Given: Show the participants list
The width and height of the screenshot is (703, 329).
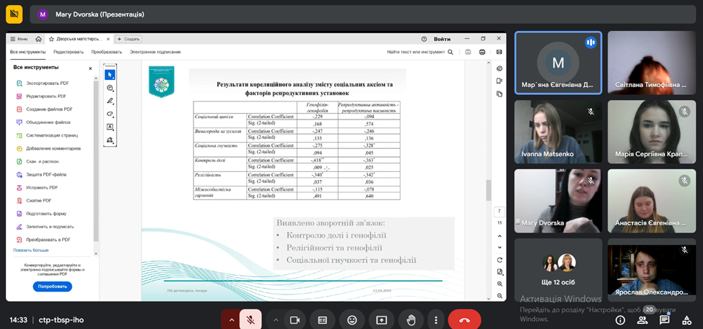Looking at the screenshot, I should point(642,320).
